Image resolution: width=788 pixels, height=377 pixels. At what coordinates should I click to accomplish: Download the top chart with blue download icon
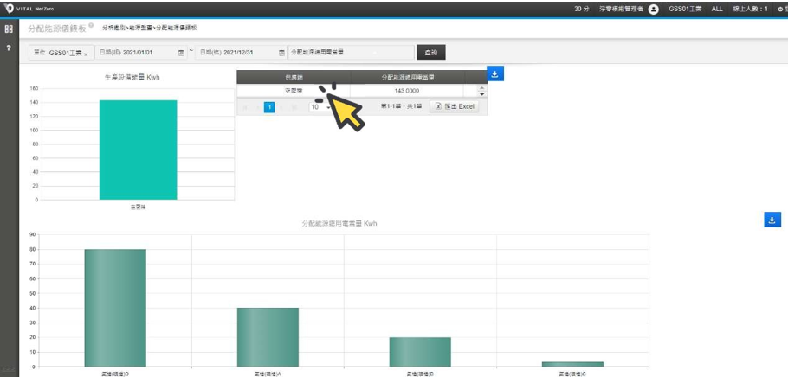494,74
